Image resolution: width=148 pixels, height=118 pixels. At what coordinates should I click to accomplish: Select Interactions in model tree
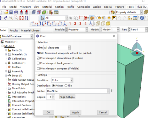19,97
